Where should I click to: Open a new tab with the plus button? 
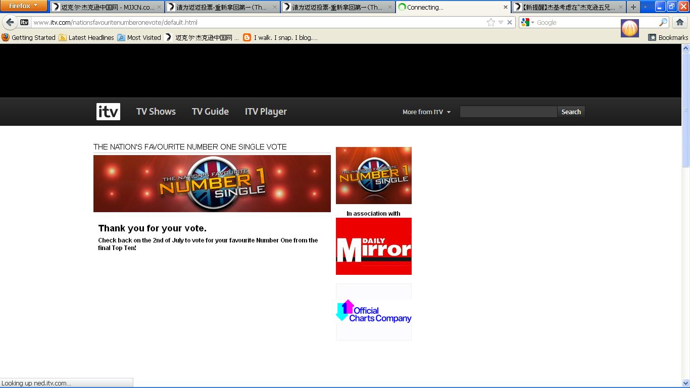point(633,7)
